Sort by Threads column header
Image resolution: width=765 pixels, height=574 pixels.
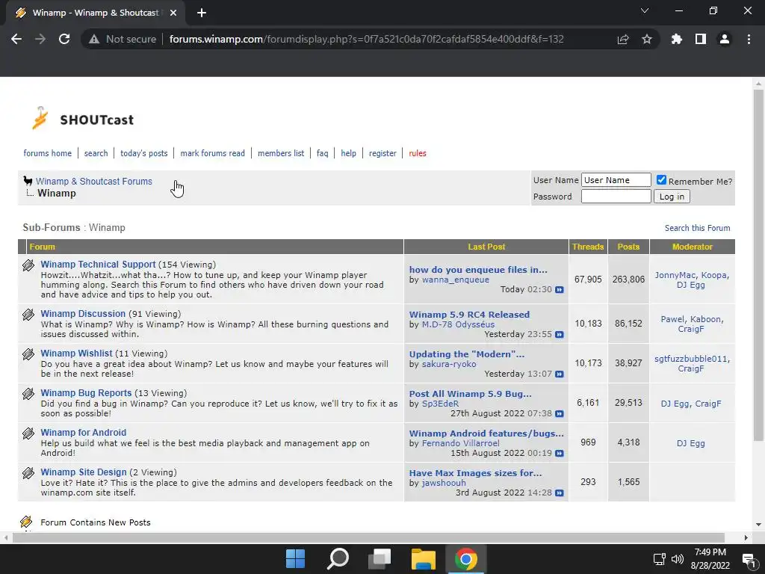[588, 247]
